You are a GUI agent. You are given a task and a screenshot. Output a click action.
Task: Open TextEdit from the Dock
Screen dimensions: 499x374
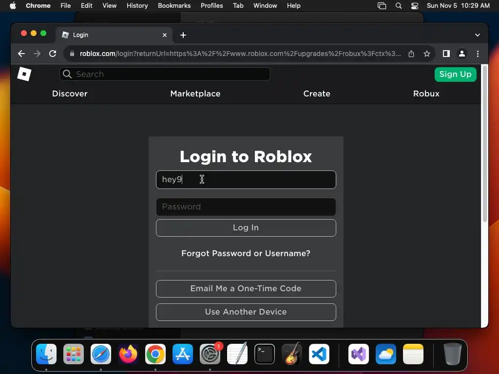coord(237,354)
